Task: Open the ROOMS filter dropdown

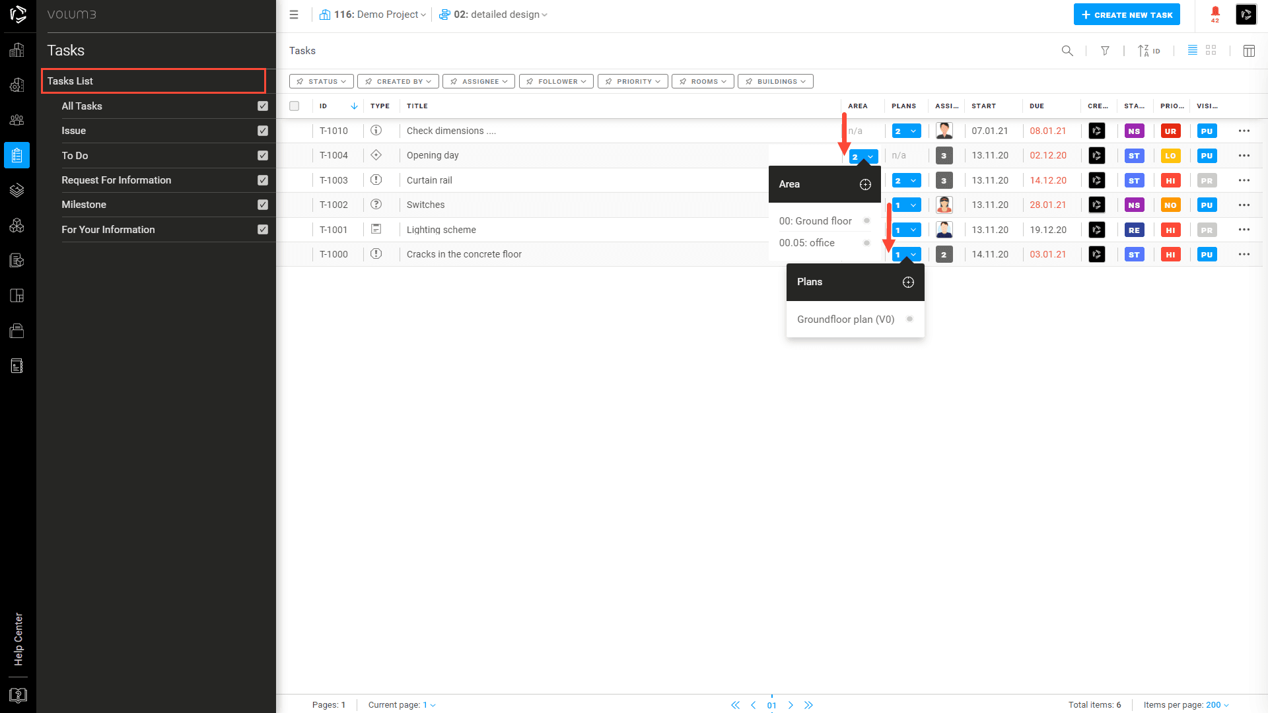Action: pyautogui.click(x=703, y=81)
